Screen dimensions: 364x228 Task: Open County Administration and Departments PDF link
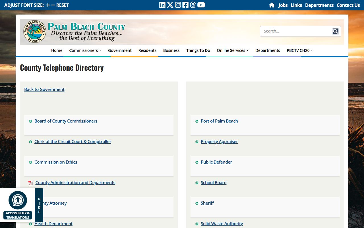tap(75, 183)
